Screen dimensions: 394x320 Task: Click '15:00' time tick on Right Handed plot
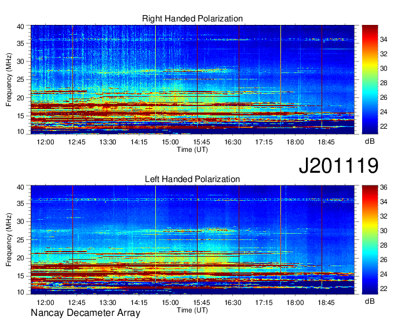[170, 142]
